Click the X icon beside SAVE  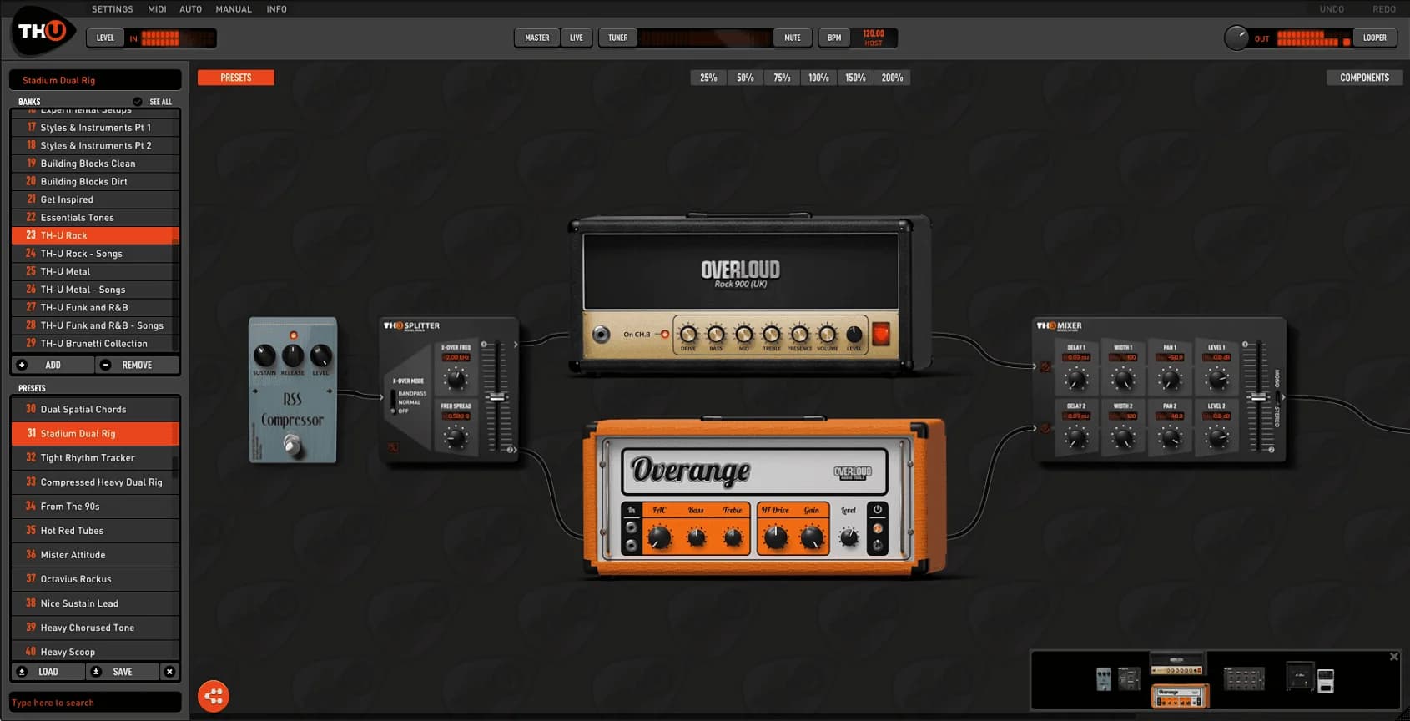click(169, 672)
